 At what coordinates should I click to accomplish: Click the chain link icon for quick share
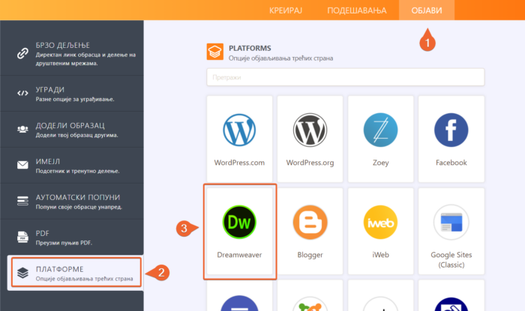point(22,53)
